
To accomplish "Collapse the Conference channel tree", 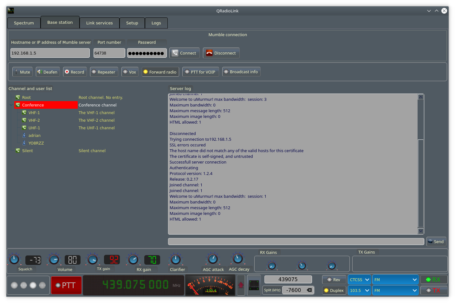I will tap(11, 105).
